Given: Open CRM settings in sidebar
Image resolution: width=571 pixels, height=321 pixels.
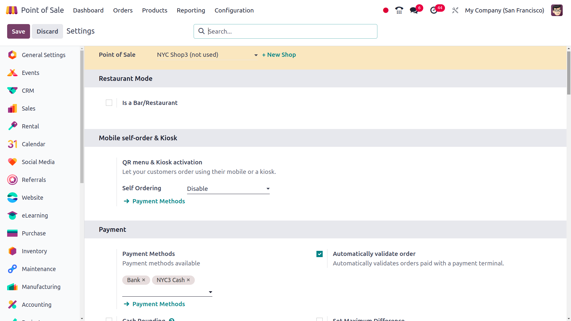Looking at the screenshot, I should point(28,91).
